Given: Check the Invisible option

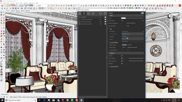Looking at the screenshot, I should (x=122, y=56).
